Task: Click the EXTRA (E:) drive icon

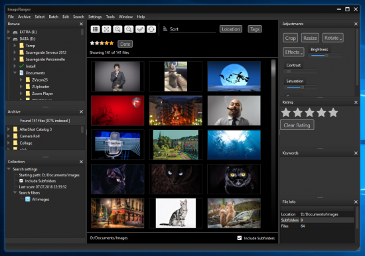Action: click(15, 32)
